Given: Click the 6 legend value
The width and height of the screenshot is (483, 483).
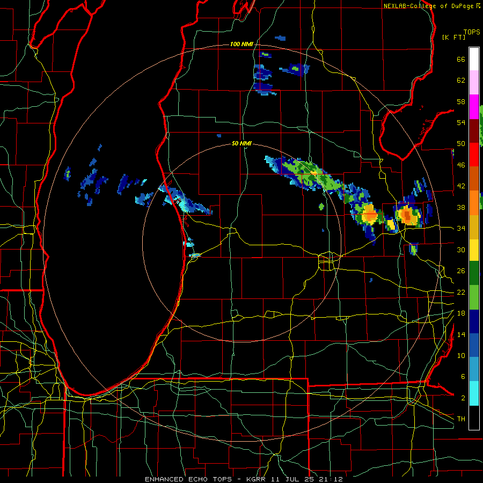Looking at the screenshot, I should (463, 377).
